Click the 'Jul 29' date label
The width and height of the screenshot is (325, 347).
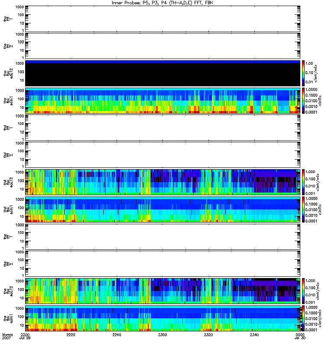pos(25,338)
